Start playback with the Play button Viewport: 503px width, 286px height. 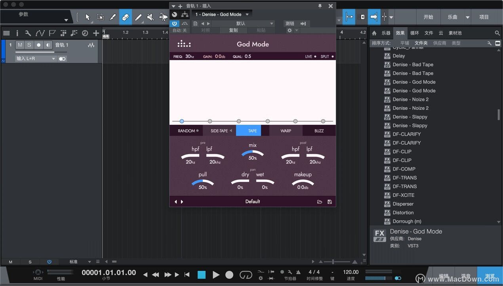point(216,275)
